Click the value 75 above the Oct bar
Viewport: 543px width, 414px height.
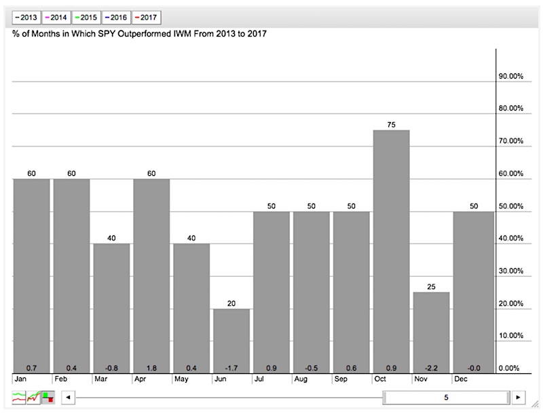(x=392, y=125)
